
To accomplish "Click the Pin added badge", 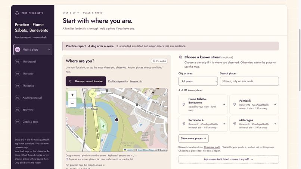I will tap(159, 61).
